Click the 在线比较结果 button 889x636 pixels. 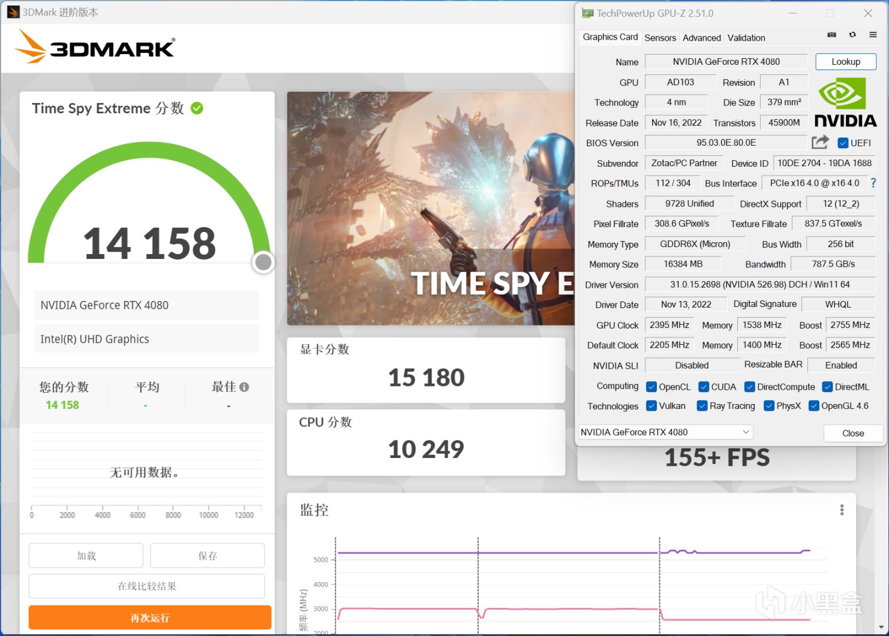click(x=147, y=586)
